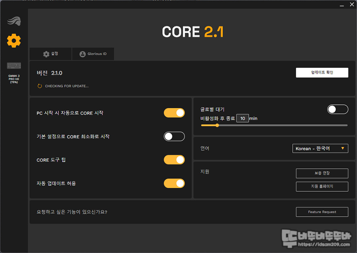Enable 기본 설정으로 CORE 최소화로 시작 toggle
This screenshot has width=357, height=253.
tap(174, 136)
